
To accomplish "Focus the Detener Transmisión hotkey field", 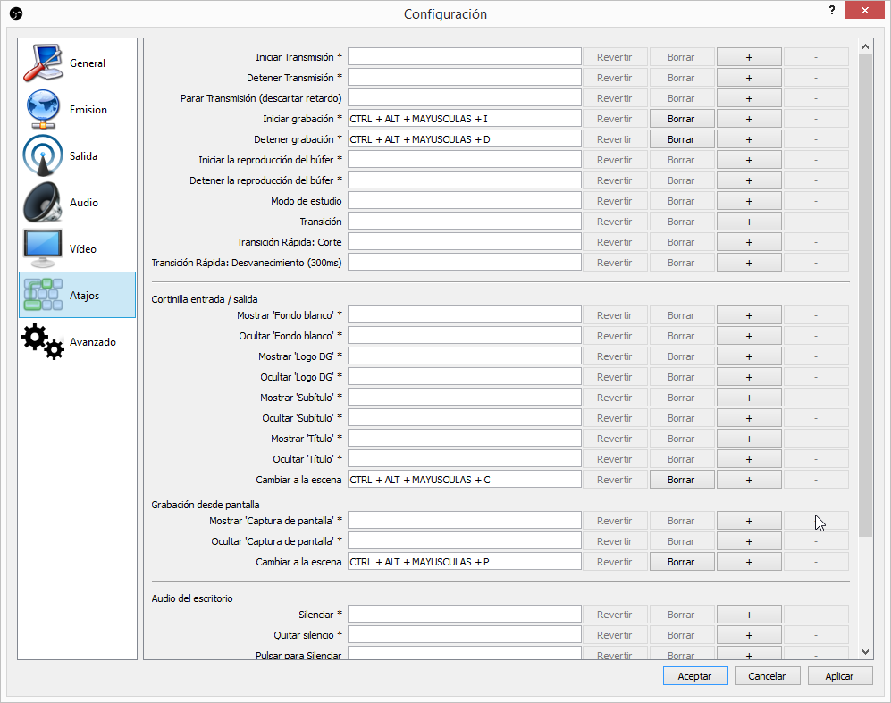I will (x=464, y=77).
